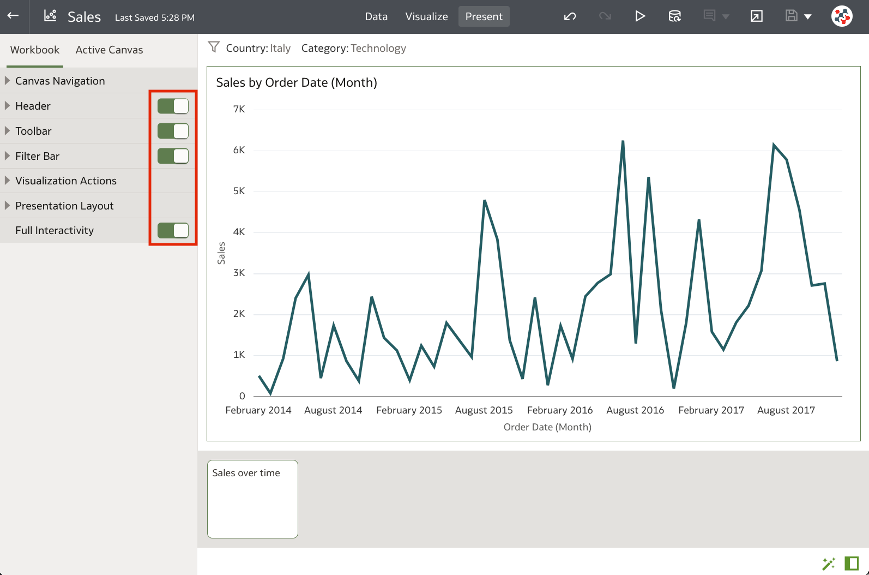Click the undo arrow icon
The width and height of the screenshot is (869, 575).
[570, 16]
